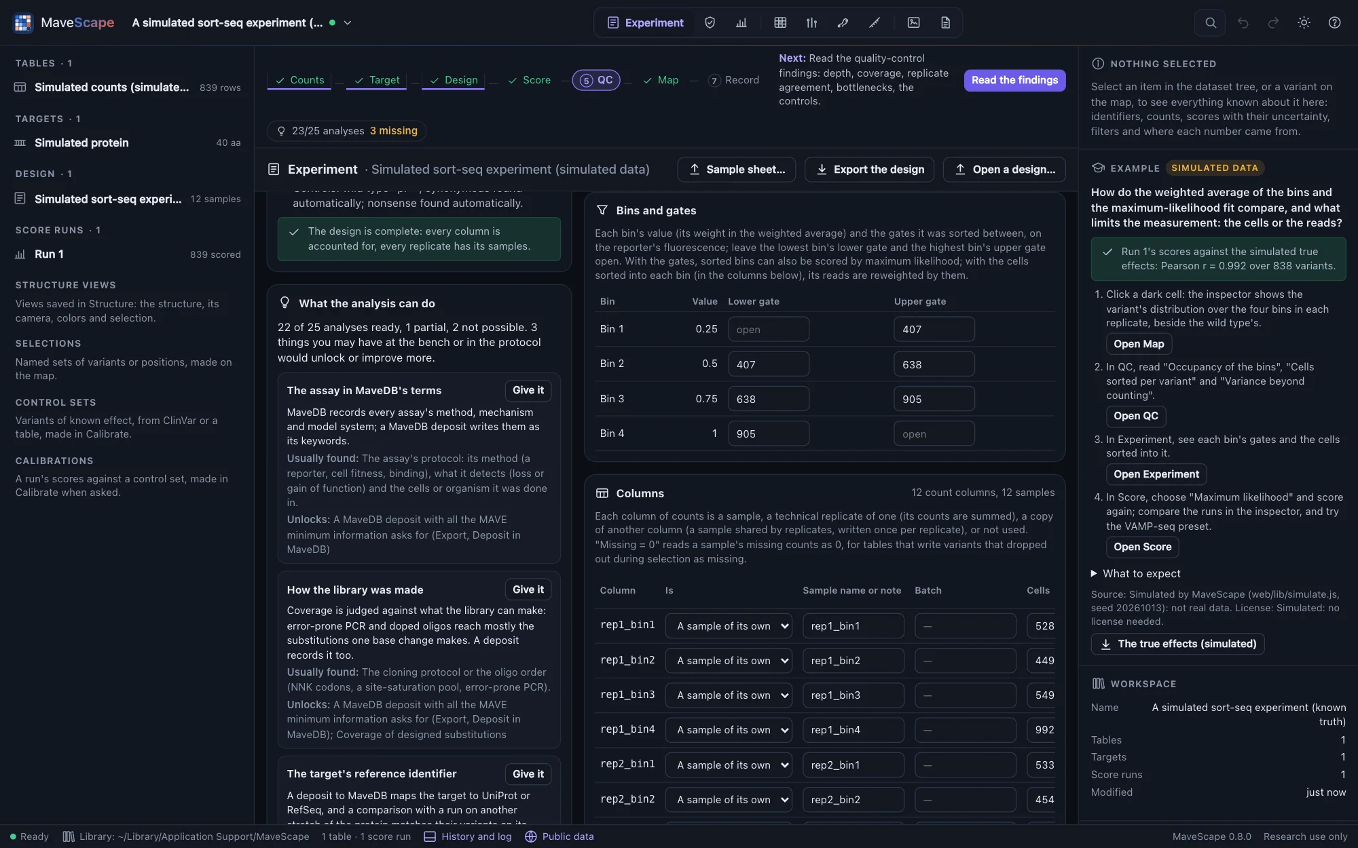Open the ruler Calibrate view icon

point(875,22)
